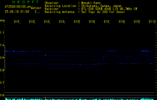Click the 1.0 kHz axis label
Viewport: 157px width, 100px height.
2,45
